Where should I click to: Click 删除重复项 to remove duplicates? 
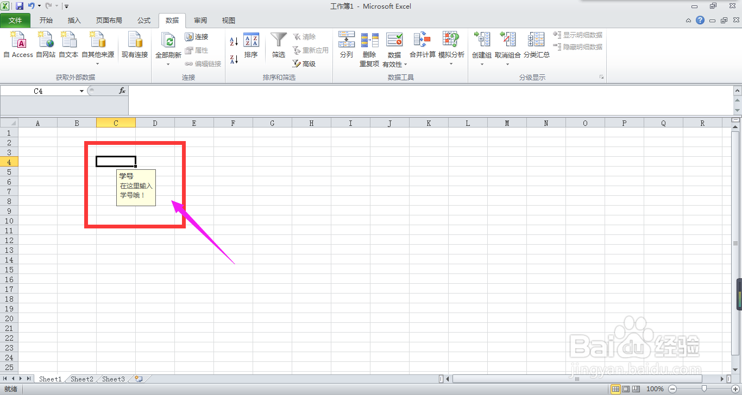tap(369, 46)
